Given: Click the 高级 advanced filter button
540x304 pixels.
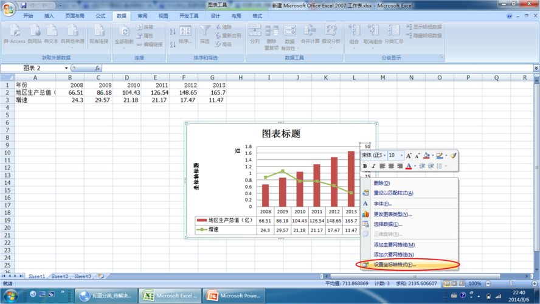Looking at the screenshot, I should pos(223,44).
